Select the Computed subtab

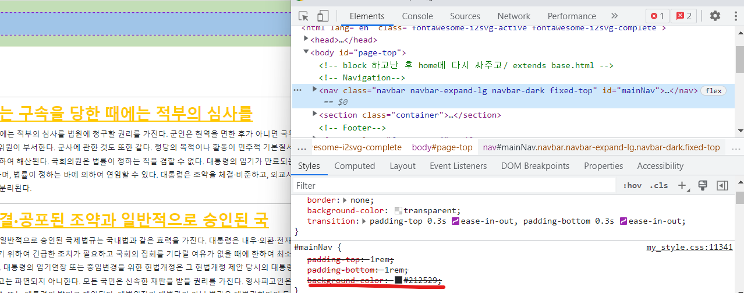(355, 166)
